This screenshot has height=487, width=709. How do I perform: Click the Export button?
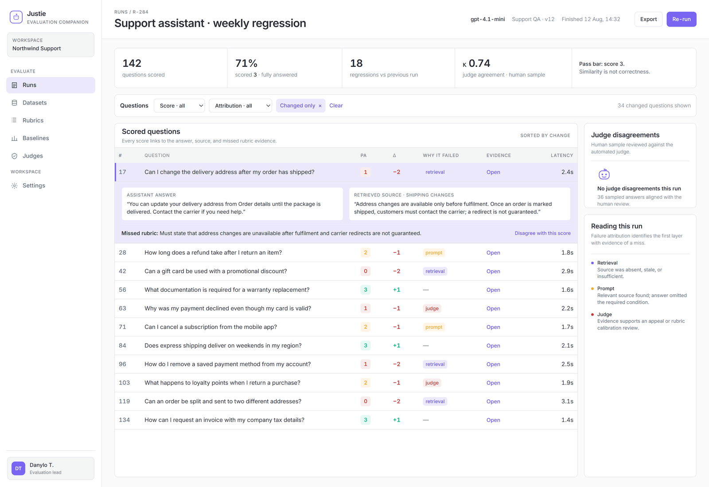point(648,19)
